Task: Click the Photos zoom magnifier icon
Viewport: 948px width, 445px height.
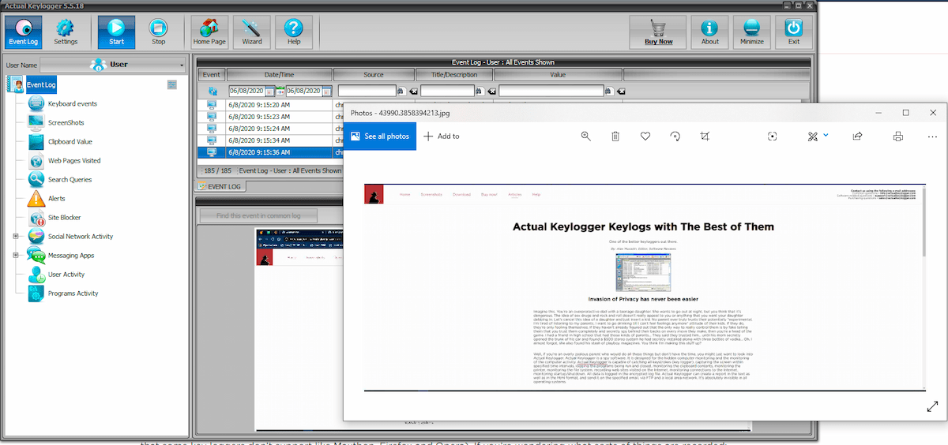Action: click(x=586, y=136)
